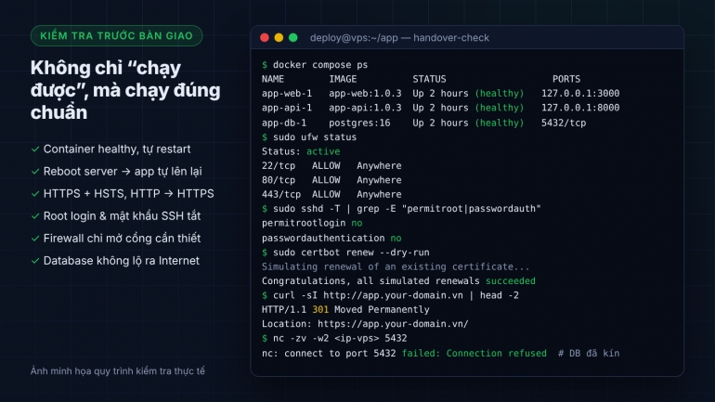
Task: Click the checkmark beside 'Reboot server → app tự lên lại'
Action: (35, 172)
